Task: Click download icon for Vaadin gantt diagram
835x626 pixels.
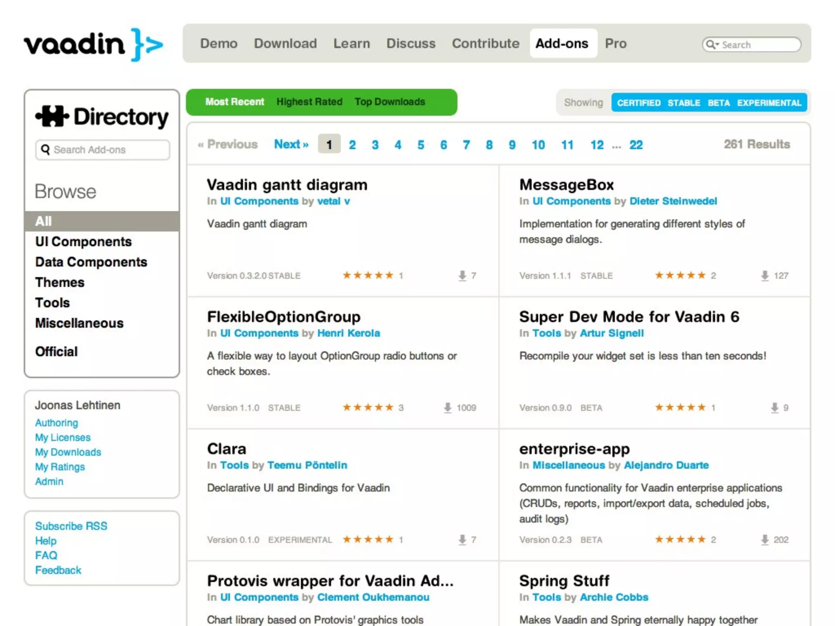Action: click(462, 276)
